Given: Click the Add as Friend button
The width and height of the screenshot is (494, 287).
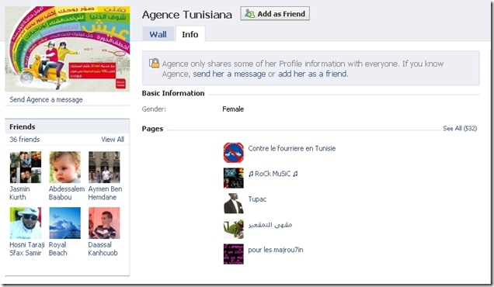Looking at the screenshot, I should point(275,13).
